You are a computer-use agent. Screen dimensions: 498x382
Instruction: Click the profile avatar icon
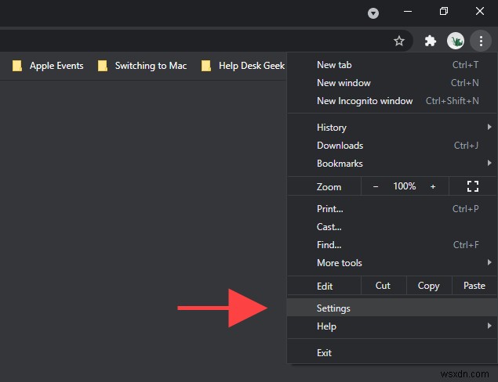tap(455, 41)
